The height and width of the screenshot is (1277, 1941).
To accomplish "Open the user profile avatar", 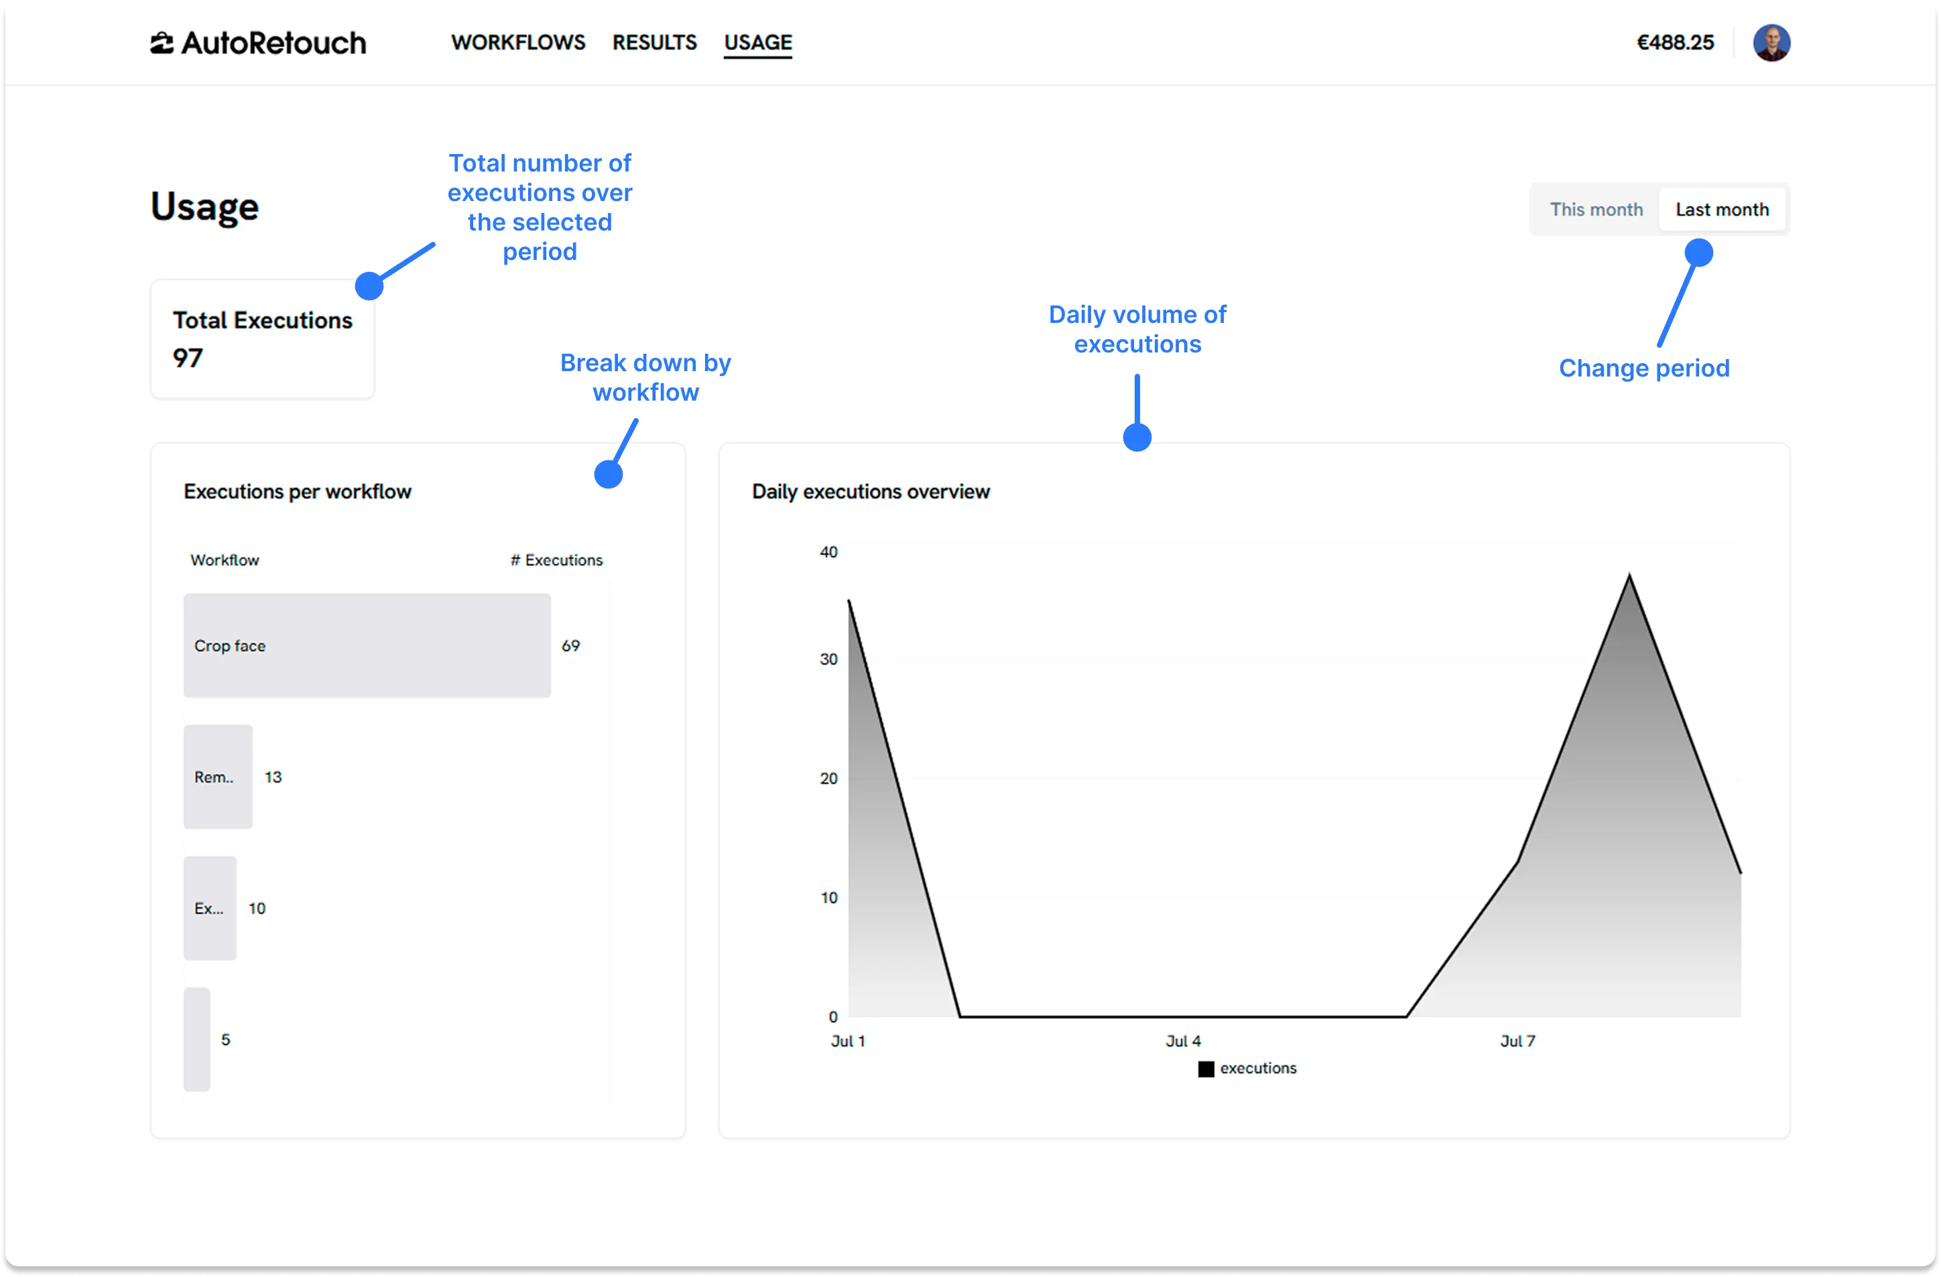I will (x=1771, y=42).
